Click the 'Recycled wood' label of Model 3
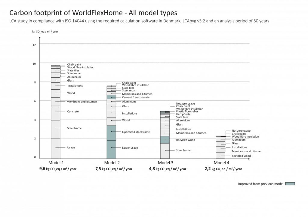 pyautogui.click(x=185, y=140)
